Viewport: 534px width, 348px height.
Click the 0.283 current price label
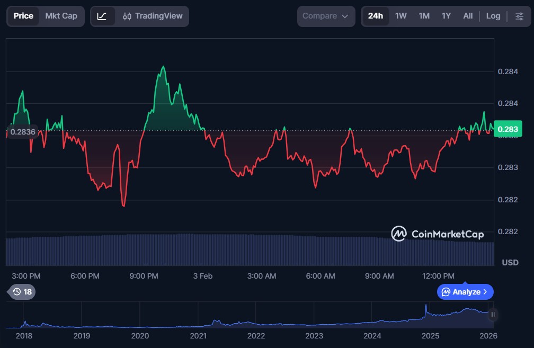point(508,130)
